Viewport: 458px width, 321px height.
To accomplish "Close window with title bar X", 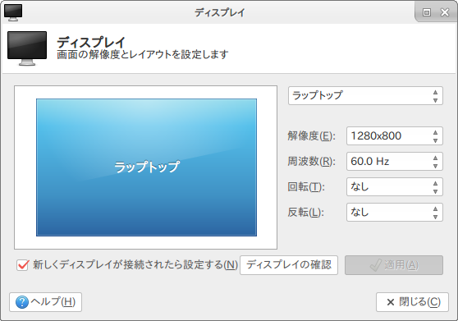I will pyautogui.click(x=445, y=12).
